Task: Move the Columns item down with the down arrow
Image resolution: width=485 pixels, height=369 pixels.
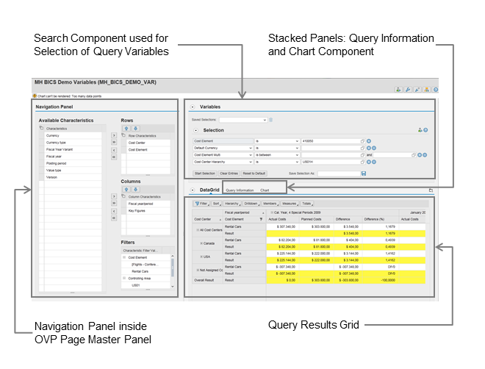Action: click(x=135, y=190)
